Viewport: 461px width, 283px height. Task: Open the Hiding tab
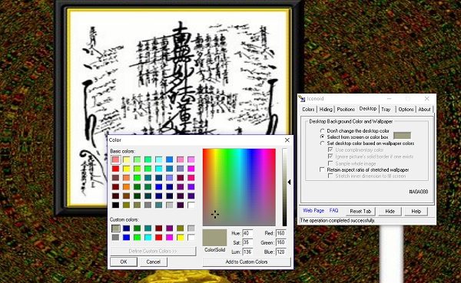(x=326, y=109)
